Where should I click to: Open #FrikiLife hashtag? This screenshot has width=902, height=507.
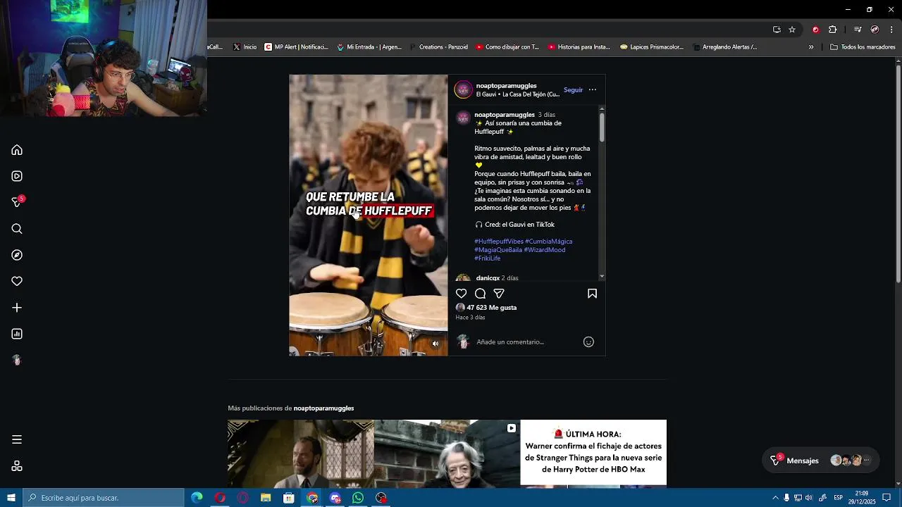click(487, 258)
